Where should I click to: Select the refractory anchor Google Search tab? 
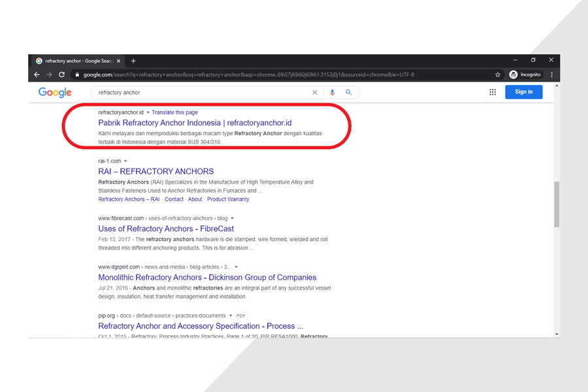(78, 61)
